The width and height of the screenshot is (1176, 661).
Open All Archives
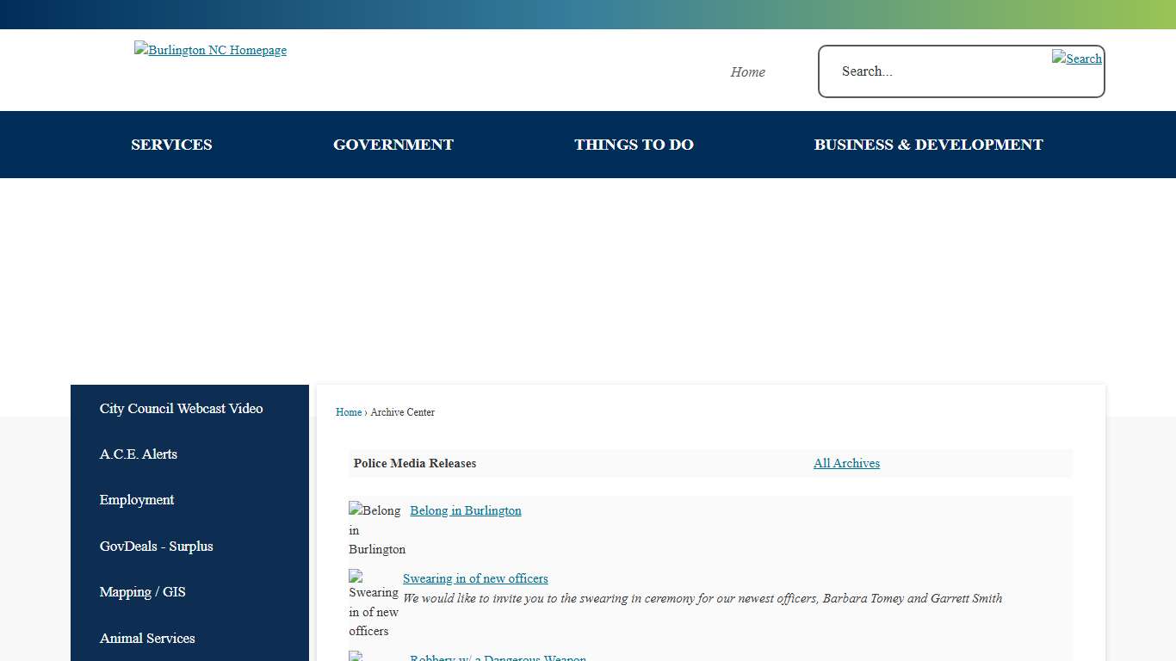846,463
